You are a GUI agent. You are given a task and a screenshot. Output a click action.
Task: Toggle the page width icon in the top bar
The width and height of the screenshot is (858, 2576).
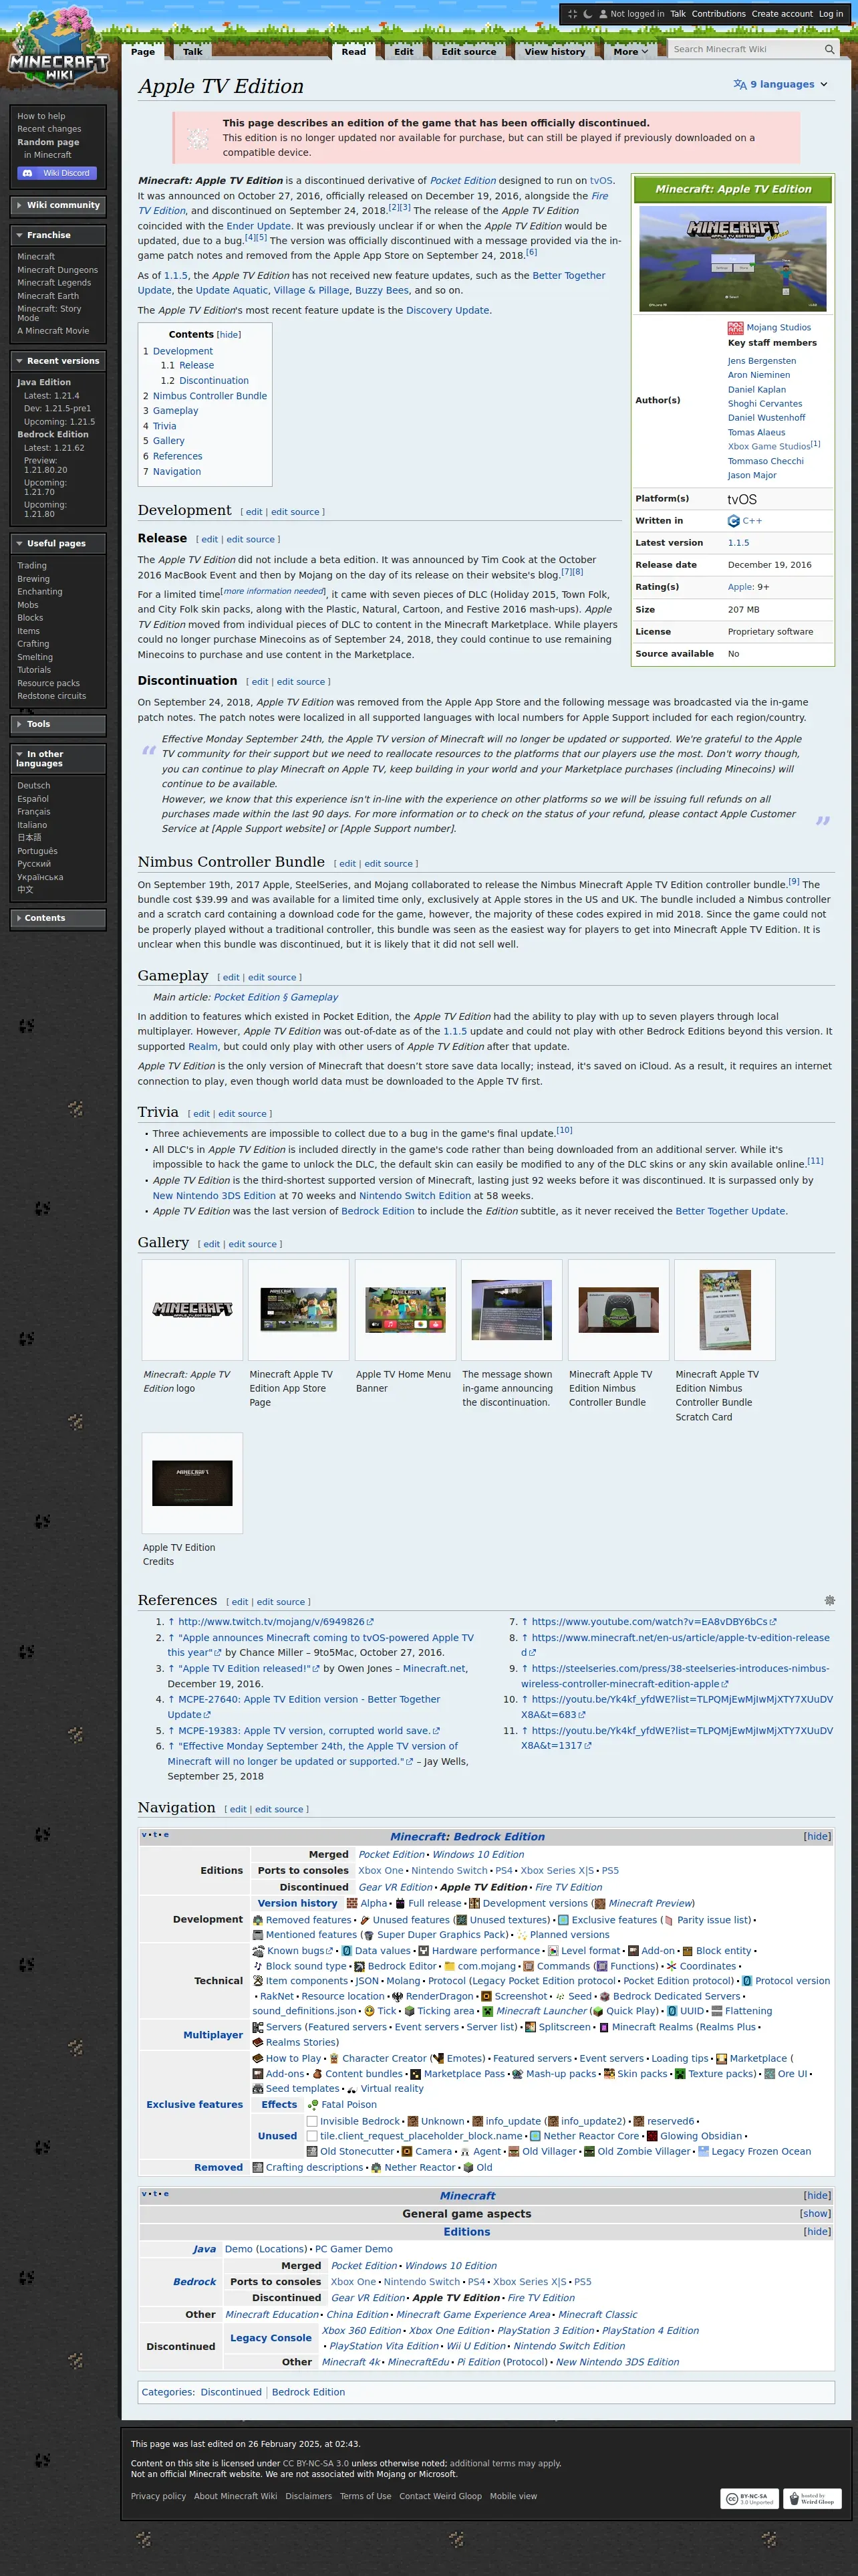(572, 14)
